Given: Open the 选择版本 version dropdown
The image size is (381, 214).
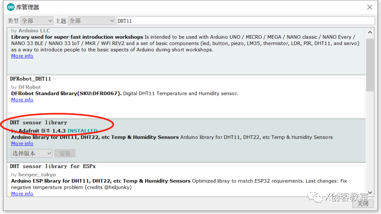Looking at the screenshot, I should coord(32,153).
